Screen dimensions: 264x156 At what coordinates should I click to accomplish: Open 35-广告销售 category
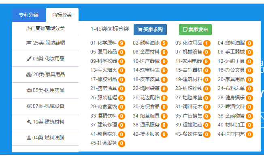tap(189, 116)
